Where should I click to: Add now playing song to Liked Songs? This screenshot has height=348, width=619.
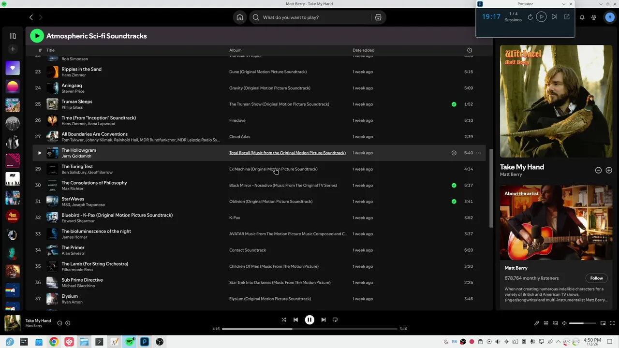coord(68,323)
